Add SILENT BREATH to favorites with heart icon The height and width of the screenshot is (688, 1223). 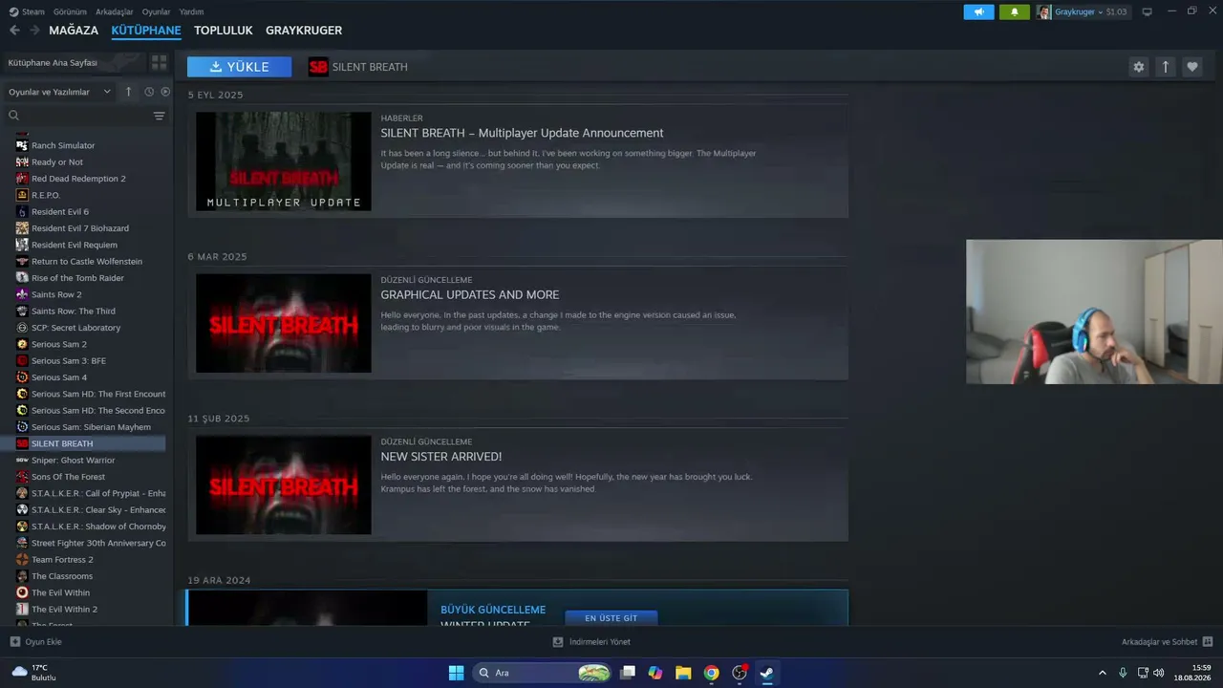click(1191, 67)
